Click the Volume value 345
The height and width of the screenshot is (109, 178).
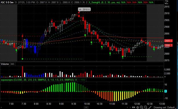(x=12, y=64)
